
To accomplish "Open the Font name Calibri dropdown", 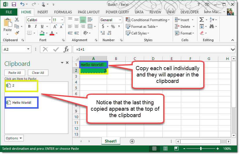I will (x=50, y=20).
